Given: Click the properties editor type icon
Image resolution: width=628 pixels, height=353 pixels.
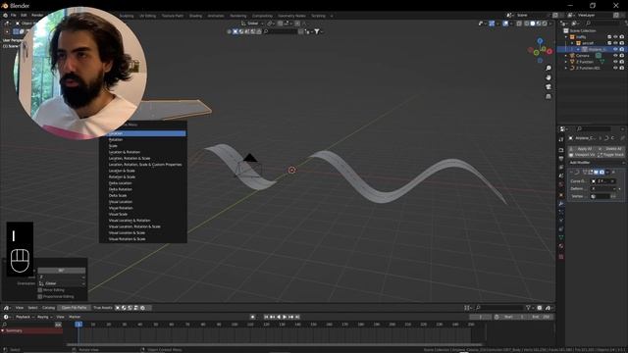Looking at the screenshot, I should pyautogui.click(x=563, y=128).
